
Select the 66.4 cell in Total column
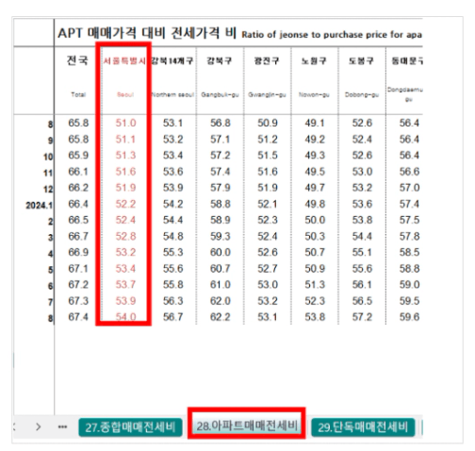(x=78, y=204)
